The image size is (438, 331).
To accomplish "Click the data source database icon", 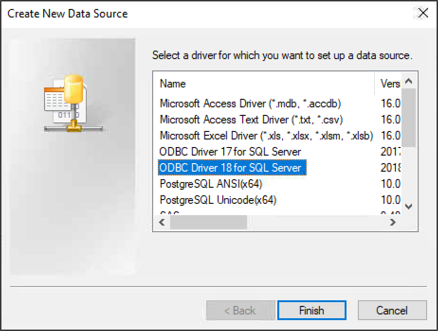I will click(74, 103).
